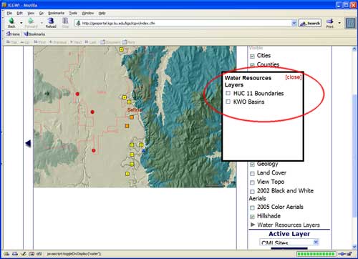Click the IRC chat icon in status bar
The image size is (358, 259).
39,254
